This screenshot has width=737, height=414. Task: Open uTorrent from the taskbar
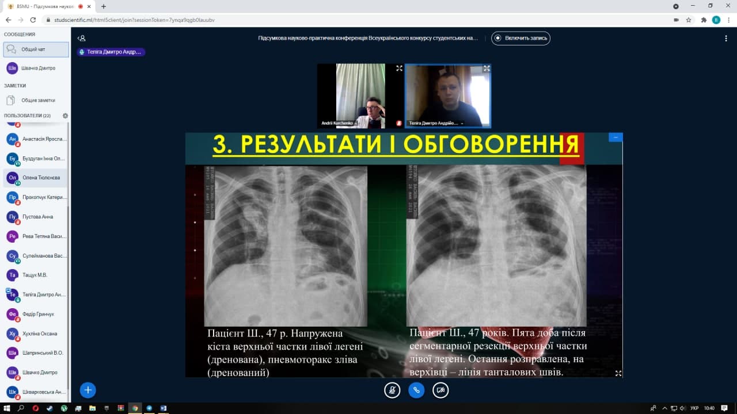[x=64, y=408]
